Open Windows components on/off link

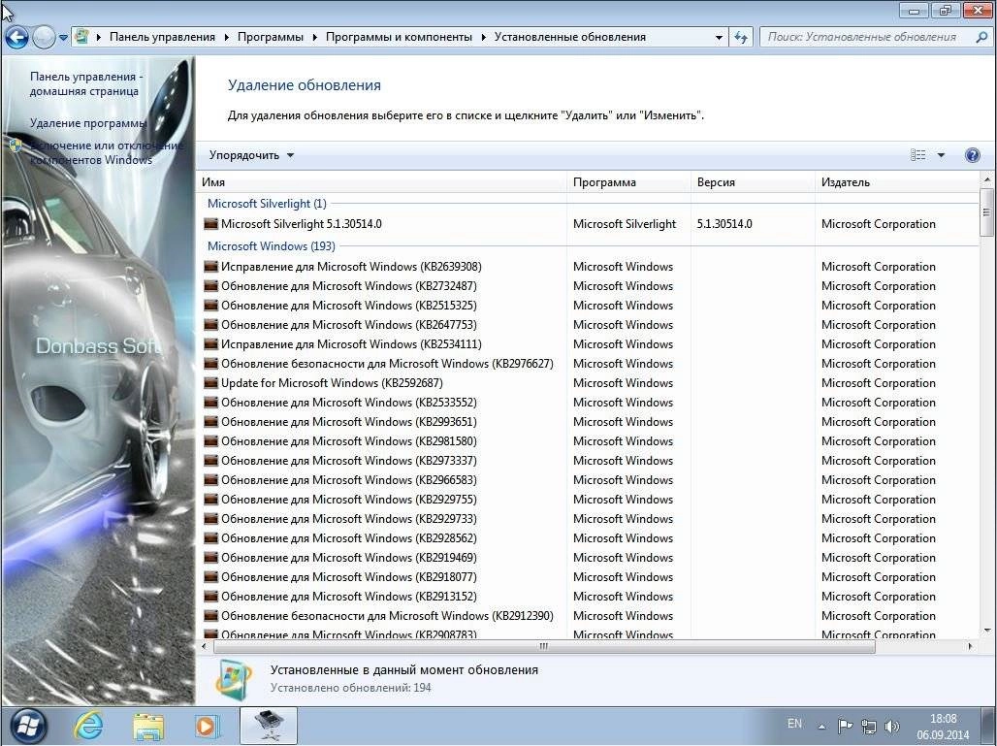pyautogui.click(x=107, y=152)
